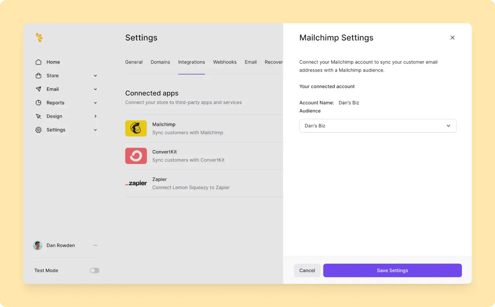The height and width of the screenshot is (307, 495).
Task: Open the Audience dropdown showing Dan's Biz
Action: (378, 126)
